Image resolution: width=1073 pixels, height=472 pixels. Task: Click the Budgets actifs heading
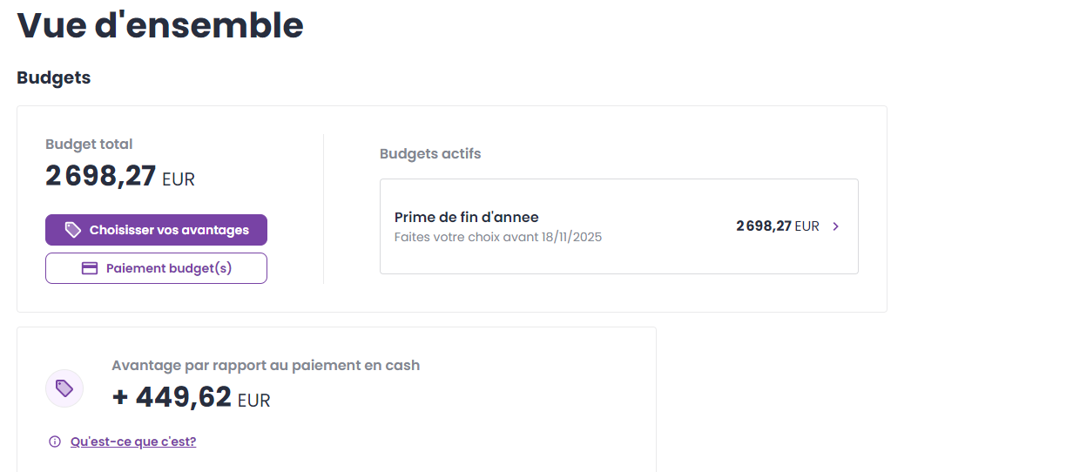(x=430, y=153)
